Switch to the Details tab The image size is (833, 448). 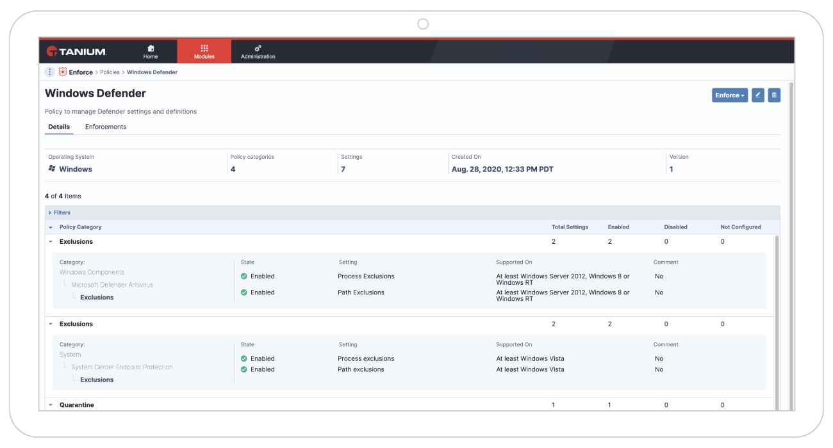[59, 127]
